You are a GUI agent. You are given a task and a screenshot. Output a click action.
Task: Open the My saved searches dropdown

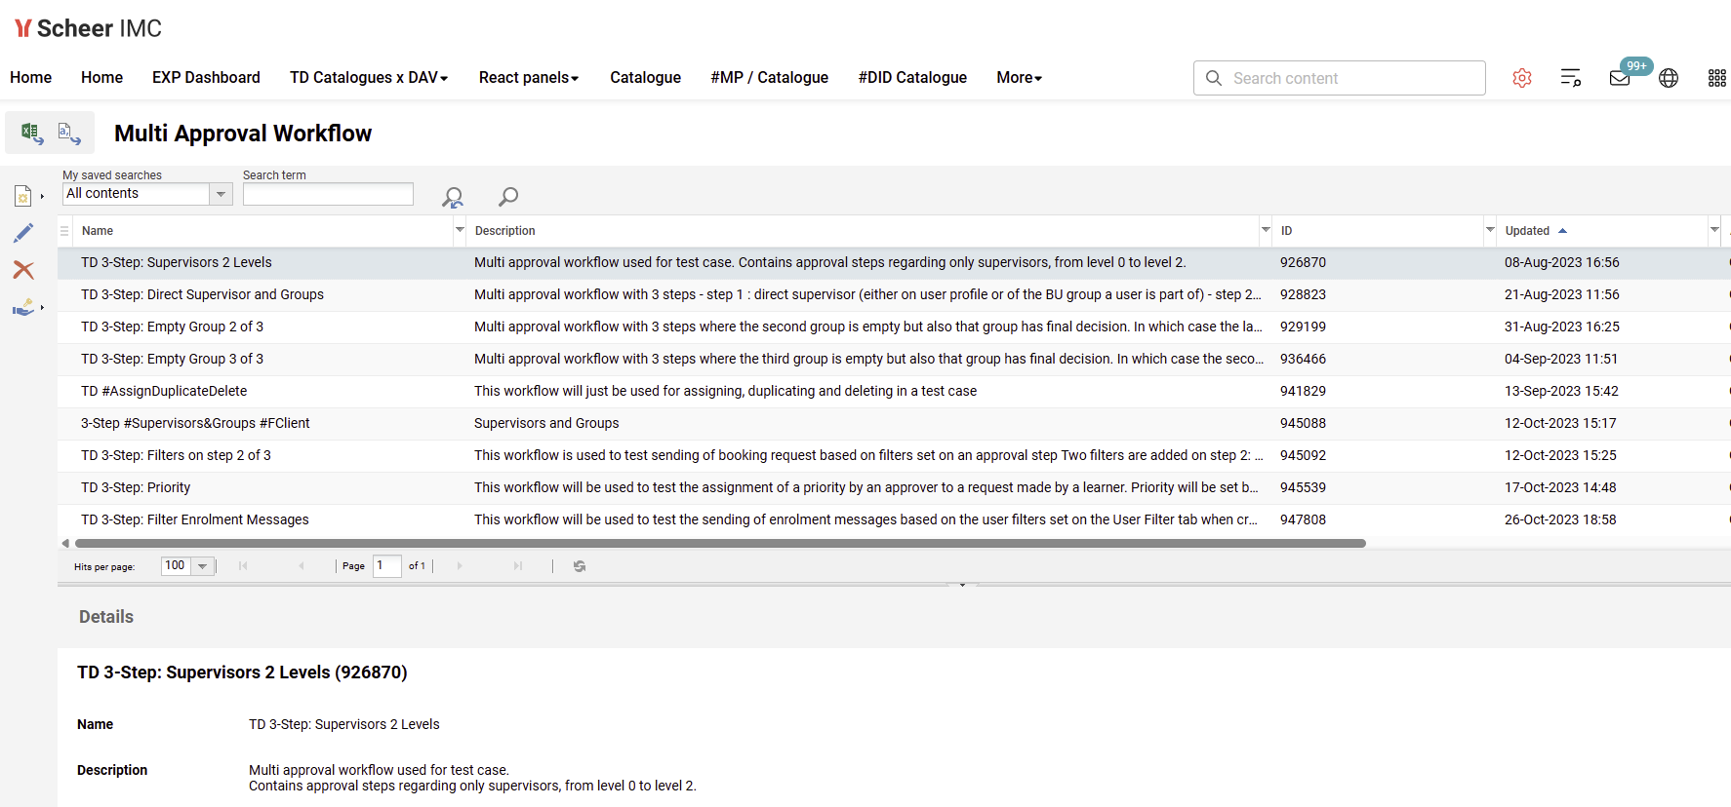tap(221, 194)
